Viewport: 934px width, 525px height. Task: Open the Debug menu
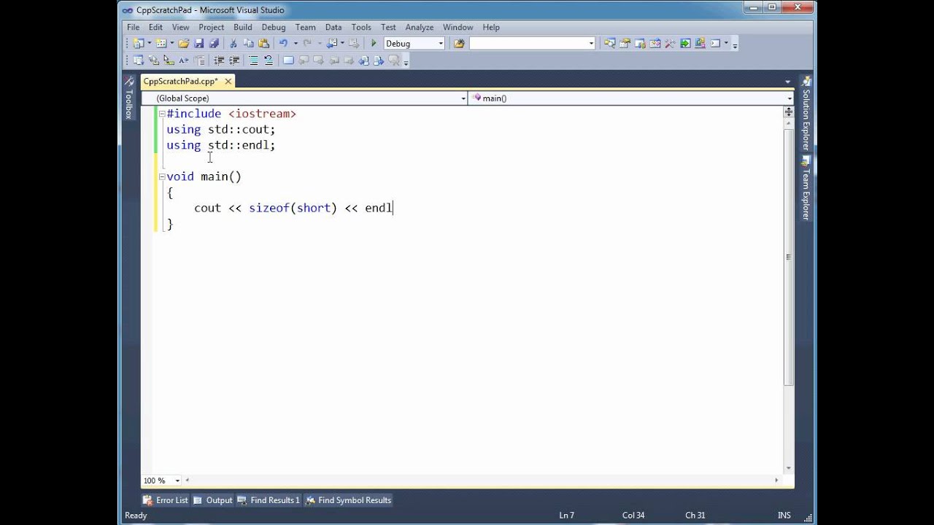(274, 27)
